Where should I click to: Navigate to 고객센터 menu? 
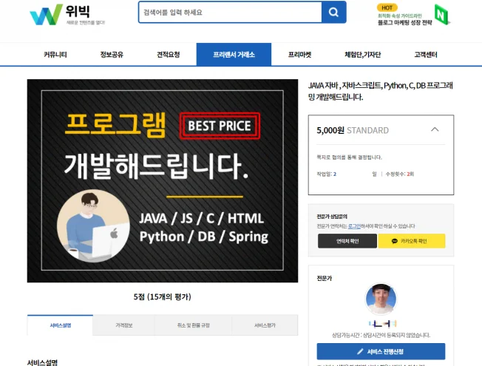click(426, 55)
